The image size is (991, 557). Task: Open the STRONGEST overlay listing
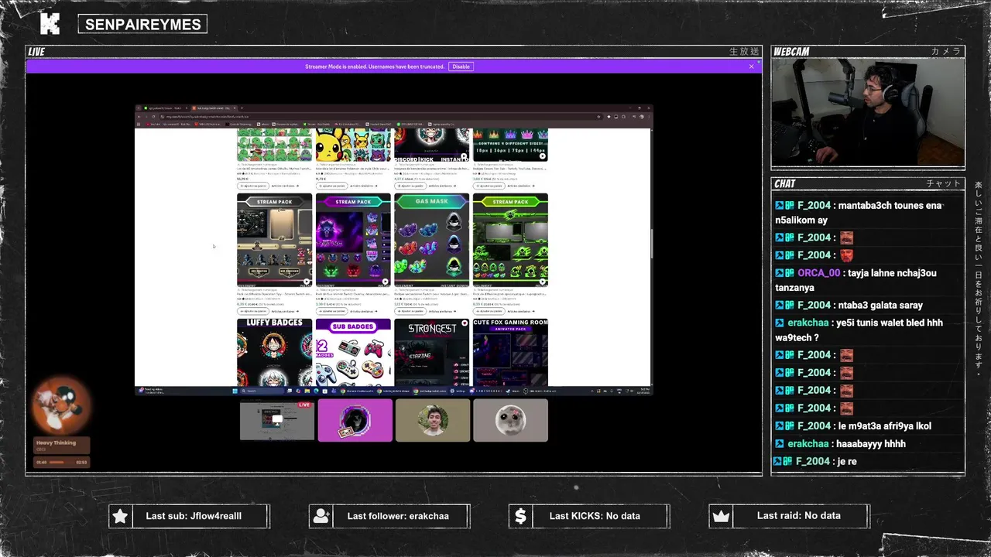(x=432, y=352)
